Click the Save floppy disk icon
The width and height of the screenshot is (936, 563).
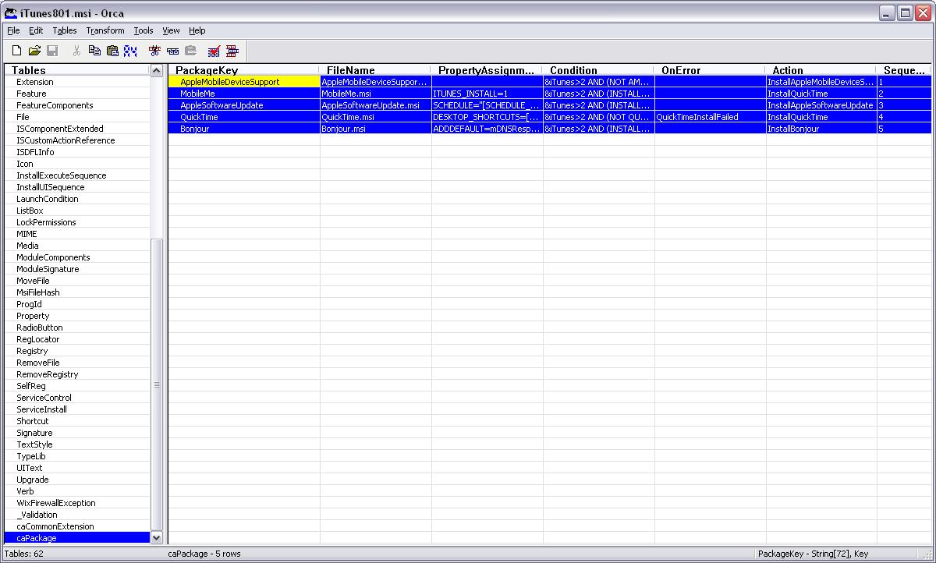pos(52,51)
